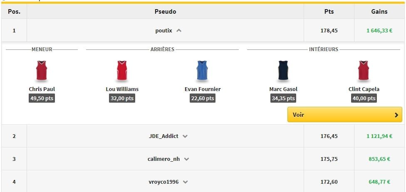
Task: Click Marc Gasol's 34,35 pts badge
Action: point(283,98)
